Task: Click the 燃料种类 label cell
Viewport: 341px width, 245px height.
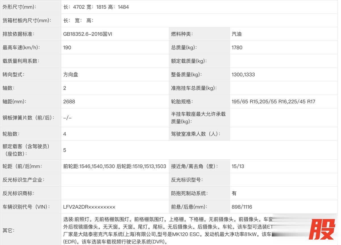Action: (182, 34)
